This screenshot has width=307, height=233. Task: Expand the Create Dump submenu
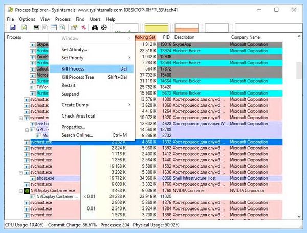coord(92,105)
